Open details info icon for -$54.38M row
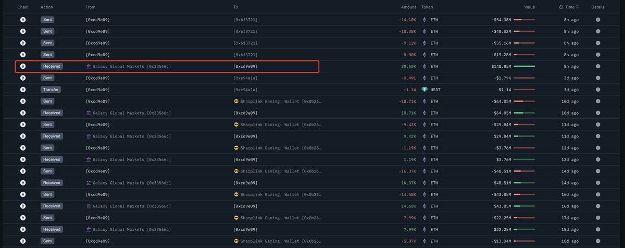The image size is (625, 248). pos(597,20)
